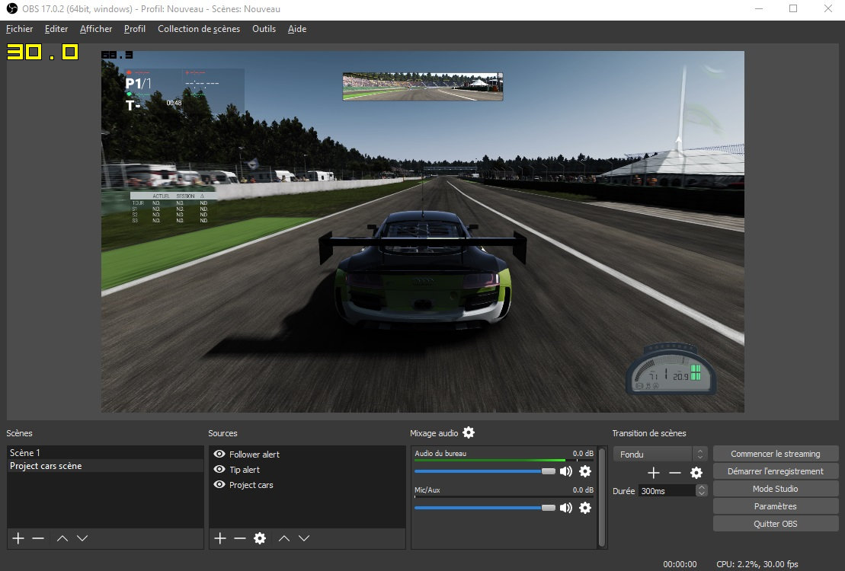
Task: Open source properties gear icon
Action: click(x=260, y=538)
